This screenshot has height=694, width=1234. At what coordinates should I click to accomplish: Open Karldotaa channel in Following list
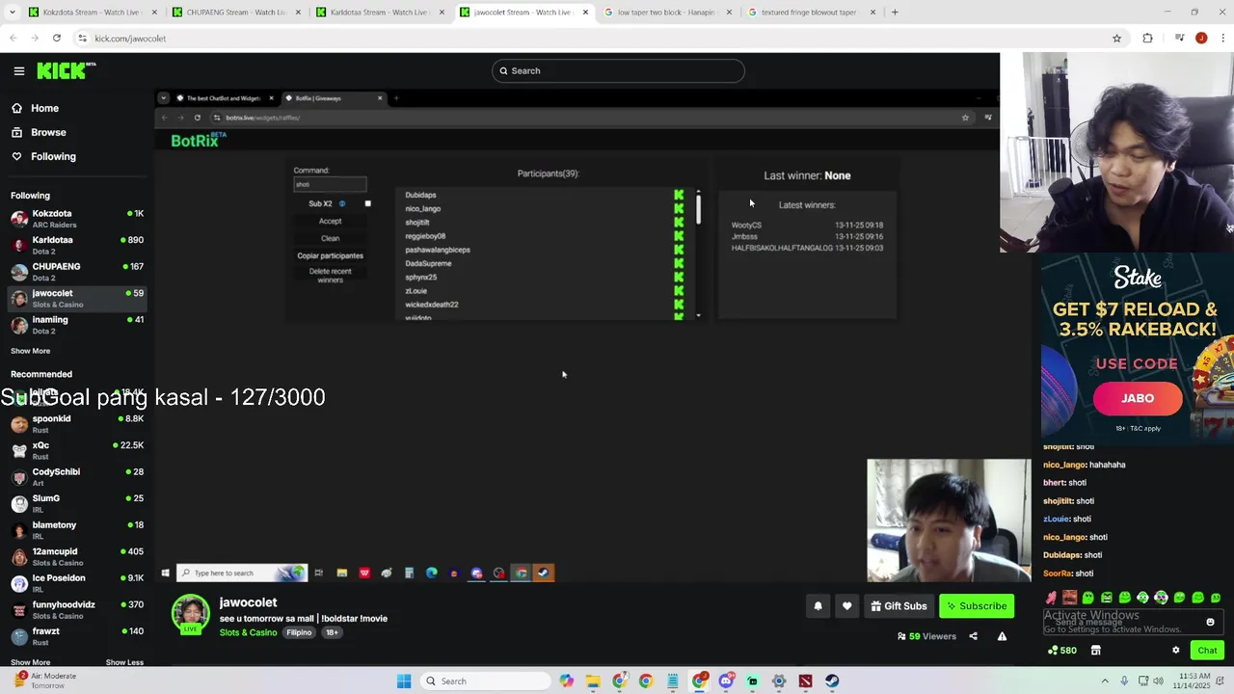(77, 245)
